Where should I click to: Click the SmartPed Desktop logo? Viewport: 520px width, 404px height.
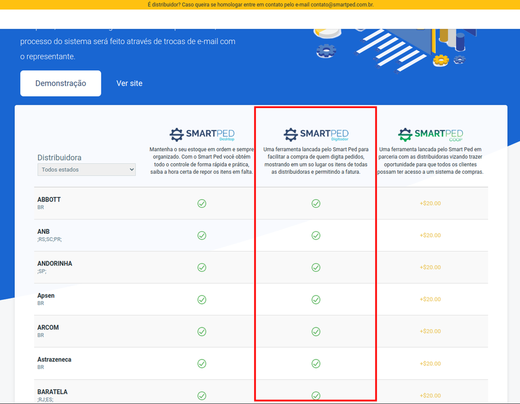point(202,135)
